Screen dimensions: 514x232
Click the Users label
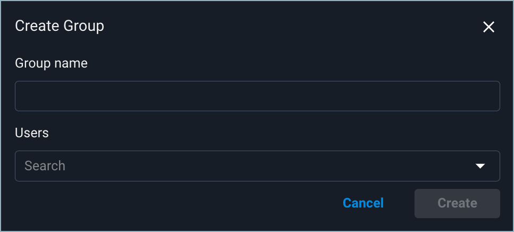pos(32,133)
